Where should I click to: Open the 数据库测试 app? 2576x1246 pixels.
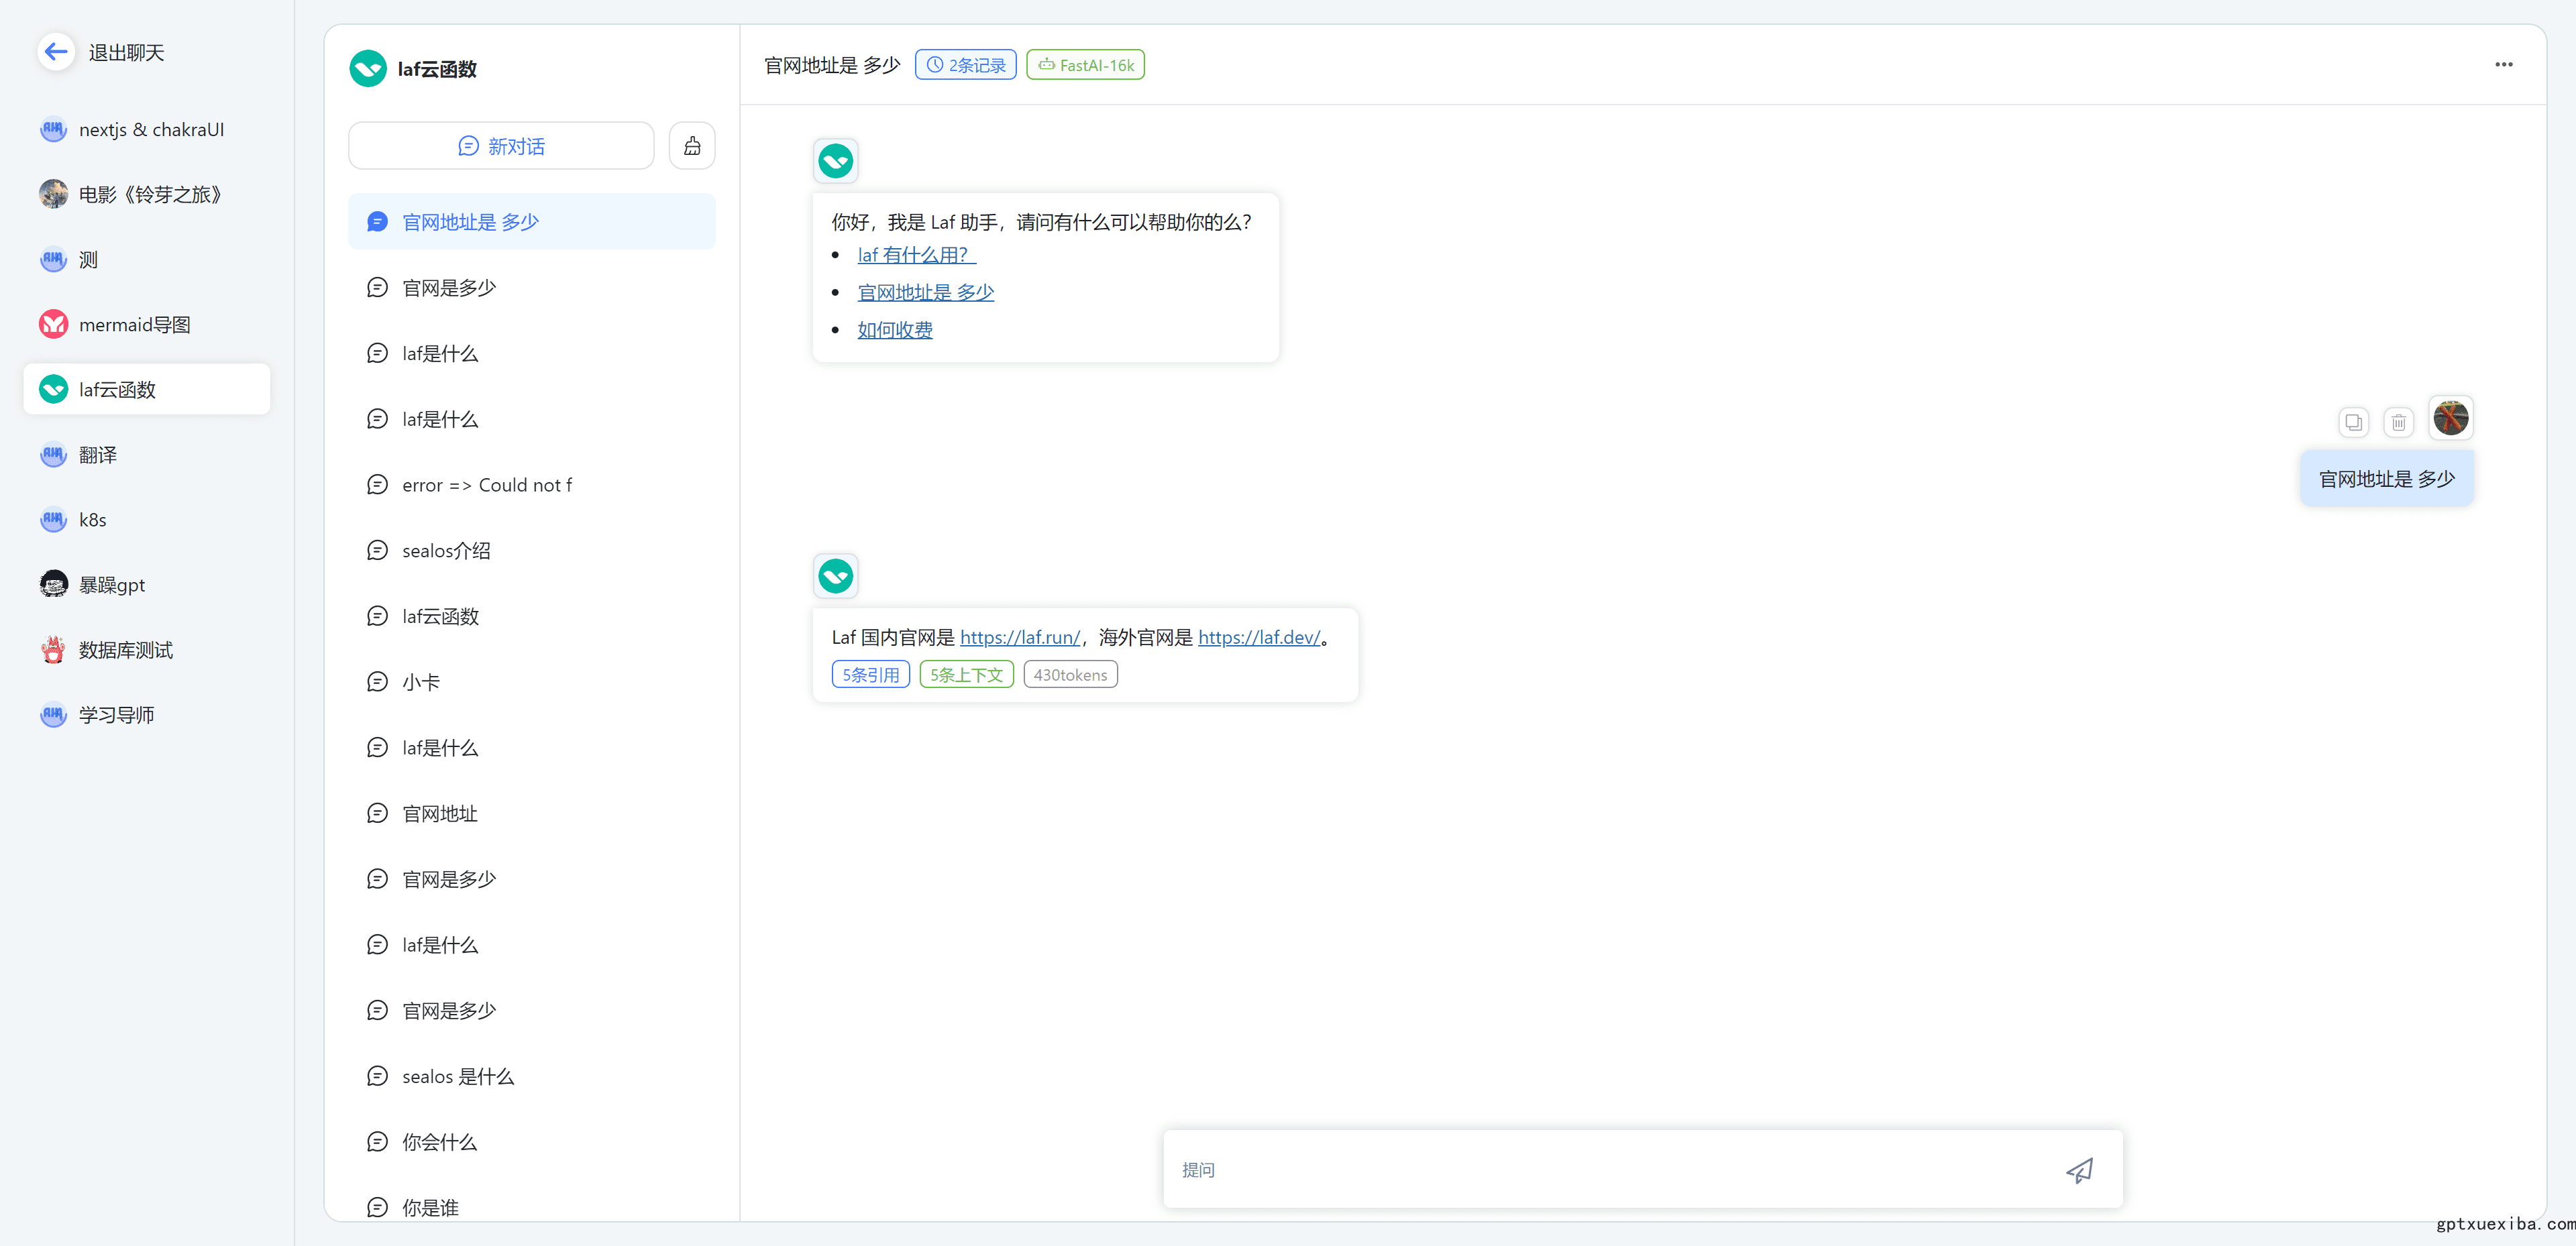tap(147, 649)
